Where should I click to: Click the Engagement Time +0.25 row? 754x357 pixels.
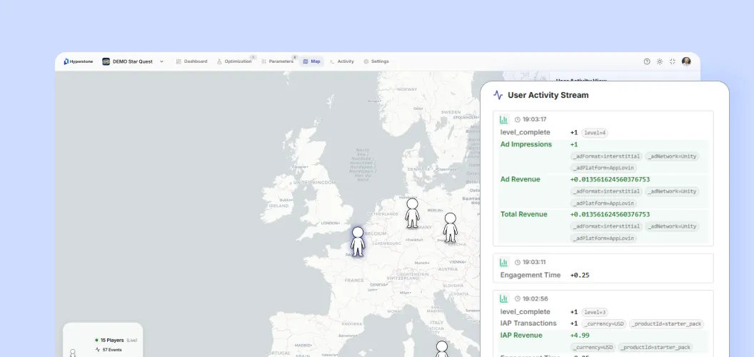[x=603, y=275]
